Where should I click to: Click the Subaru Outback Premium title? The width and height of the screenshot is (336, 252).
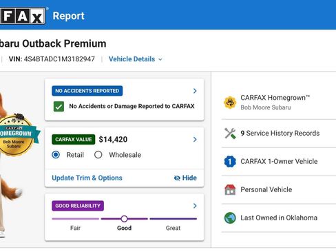pyautogui.click(x=53, y=43)
